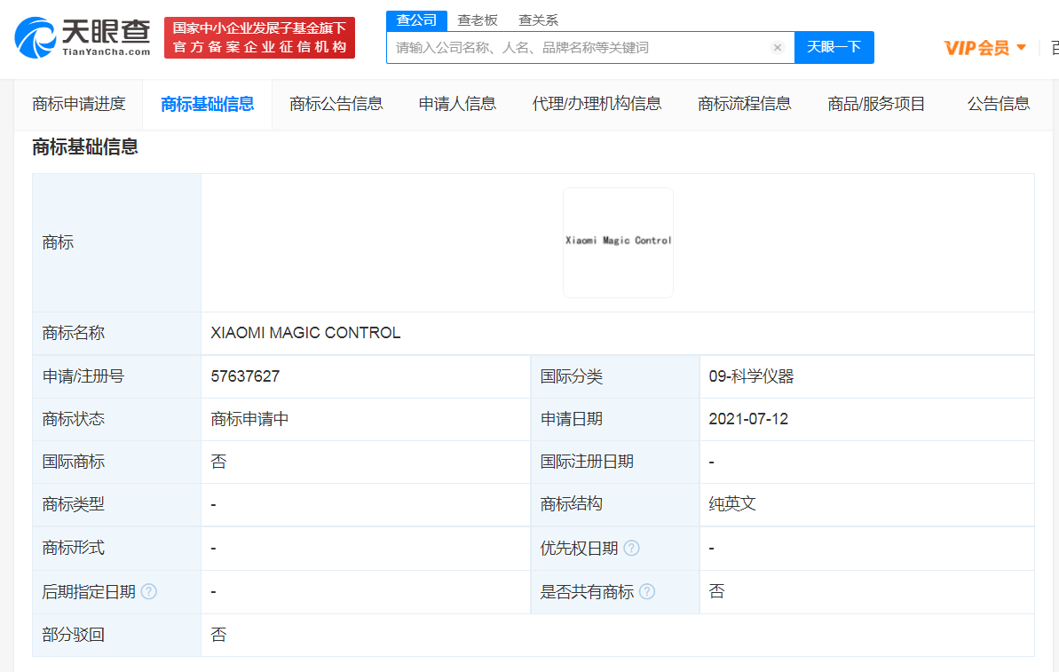Select the trademark name XIAOMI MAGIC CONTROL
1059x672 pixels.
pos(305,333)
